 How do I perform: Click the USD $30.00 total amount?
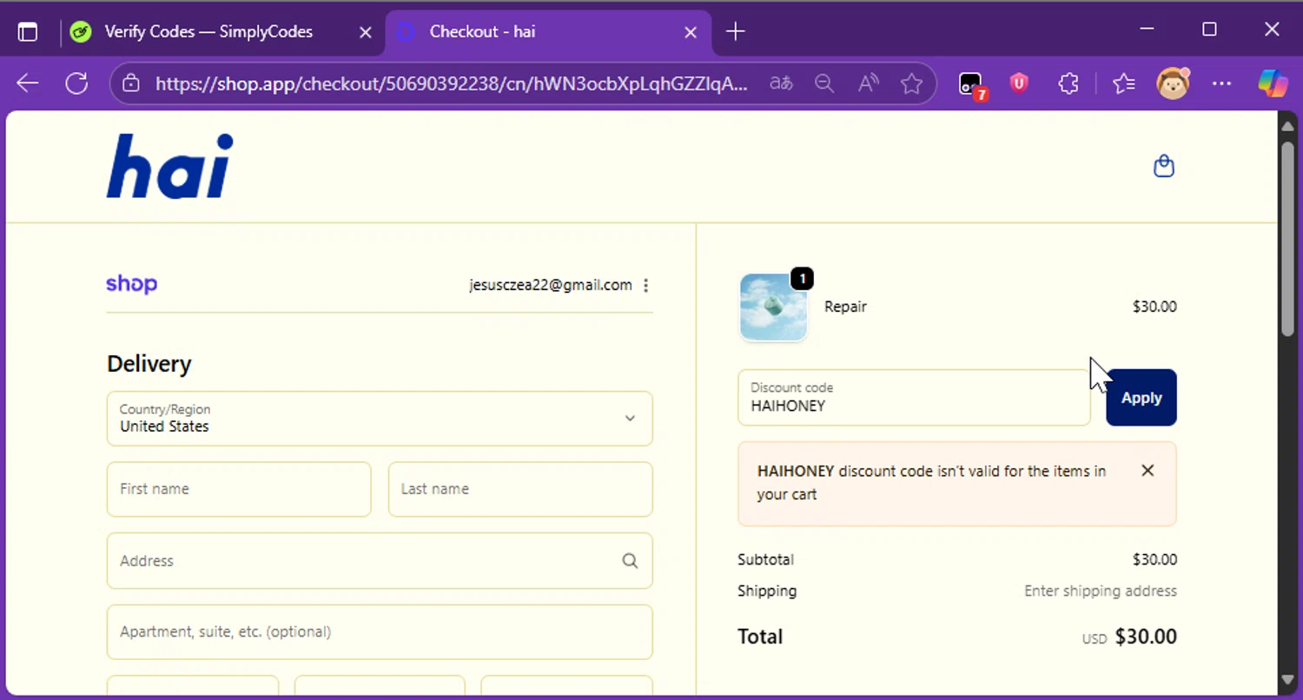[1129, 637]
